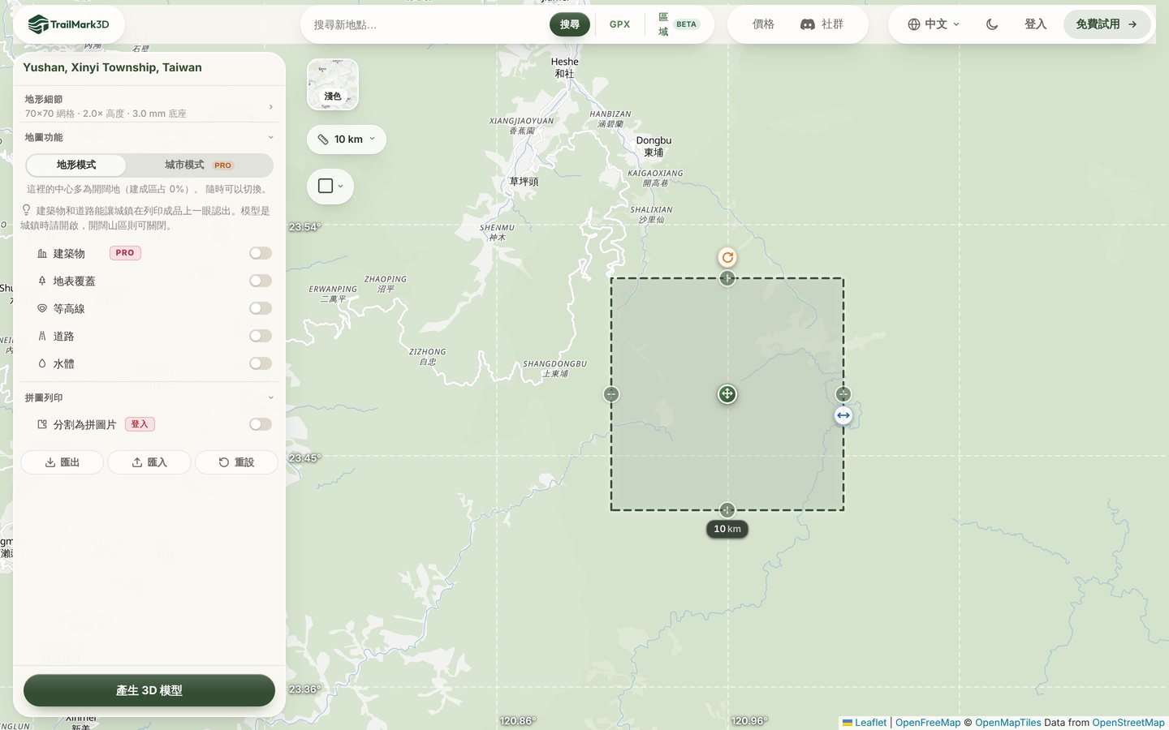This screenshot has height=730, width=1169.
Task: Collapse the 拼圖列印 section
Action: [149, 397]
